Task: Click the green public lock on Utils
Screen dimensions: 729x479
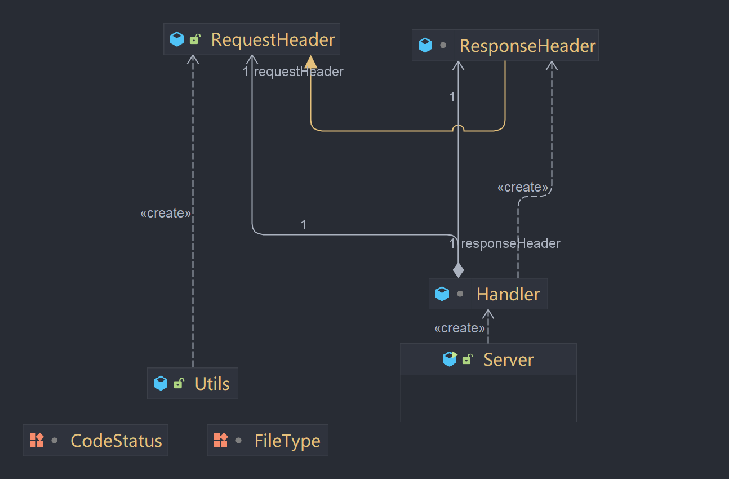Action: tap(178, 384)
